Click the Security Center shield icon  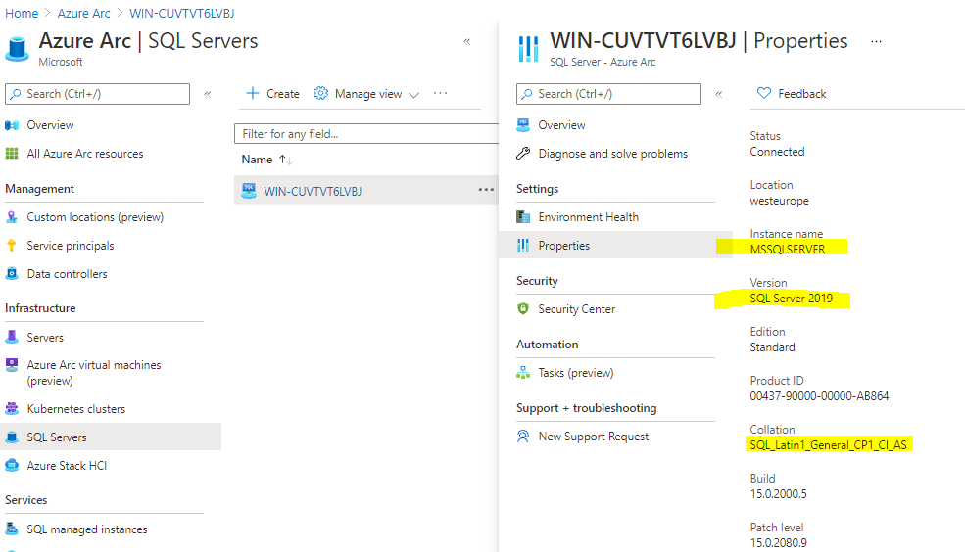523,309
